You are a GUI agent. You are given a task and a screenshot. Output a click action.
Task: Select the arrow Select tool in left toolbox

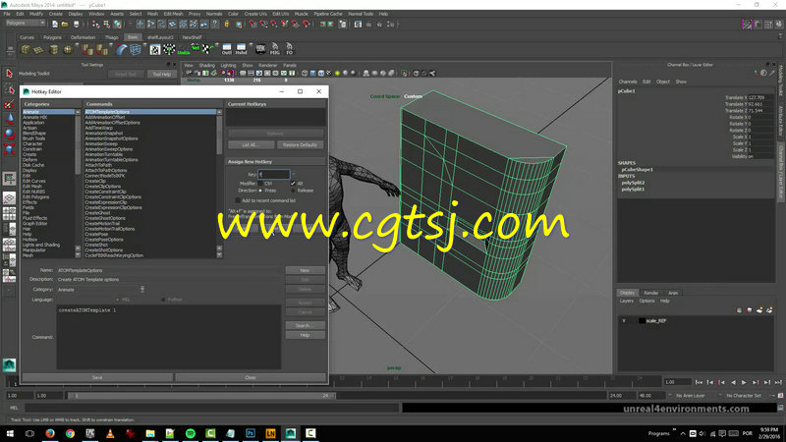[x=9, y=74]
